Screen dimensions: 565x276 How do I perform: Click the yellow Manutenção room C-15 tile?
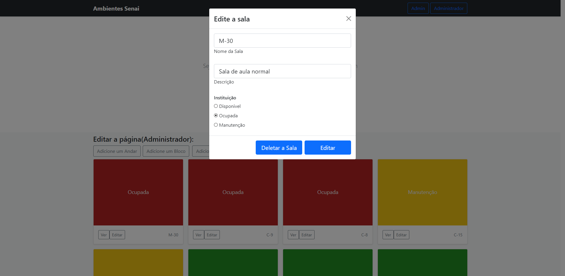tap(422, 192)
